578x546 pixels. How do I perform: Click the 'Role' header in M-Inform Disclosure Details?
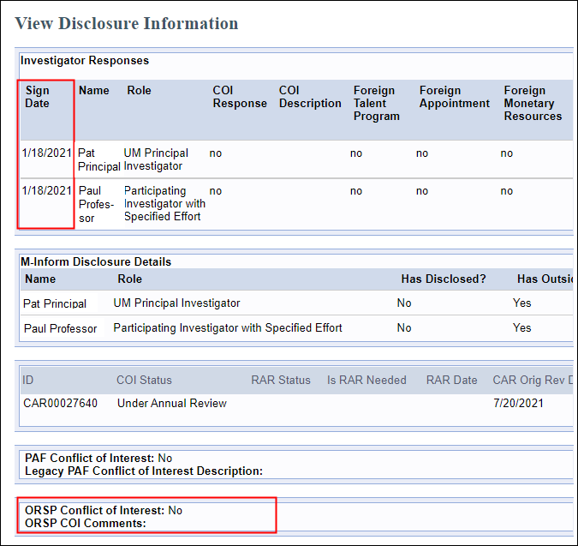[x=130, y=279]
